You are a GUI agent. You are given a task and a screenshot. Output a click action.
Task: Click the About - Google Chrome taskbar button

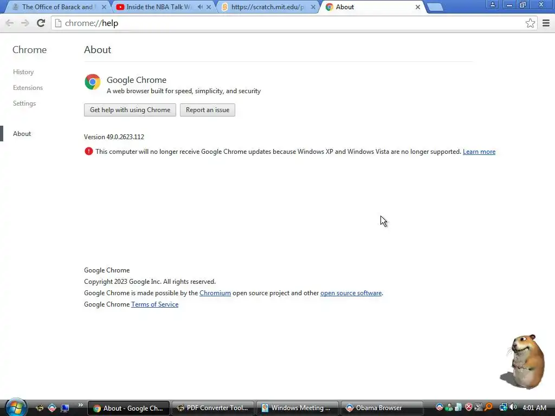129,408
